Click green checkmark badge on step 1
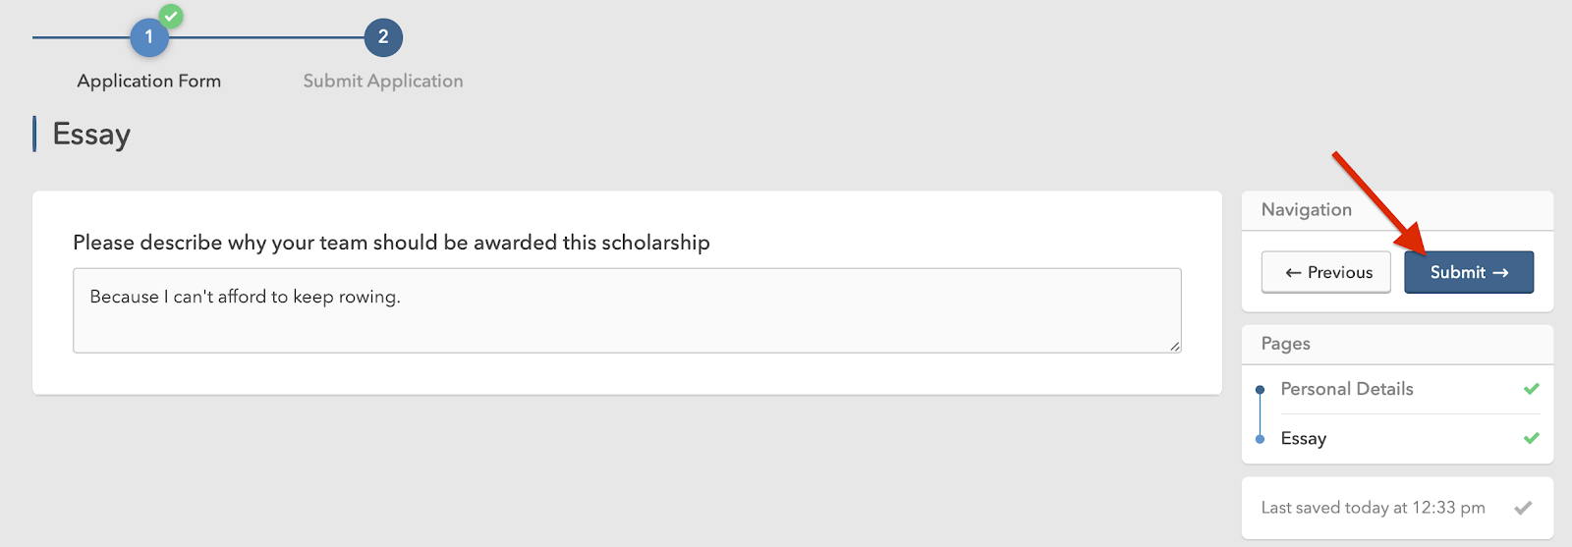Viewport: 1572px width, 547px height. pos(171,16)
